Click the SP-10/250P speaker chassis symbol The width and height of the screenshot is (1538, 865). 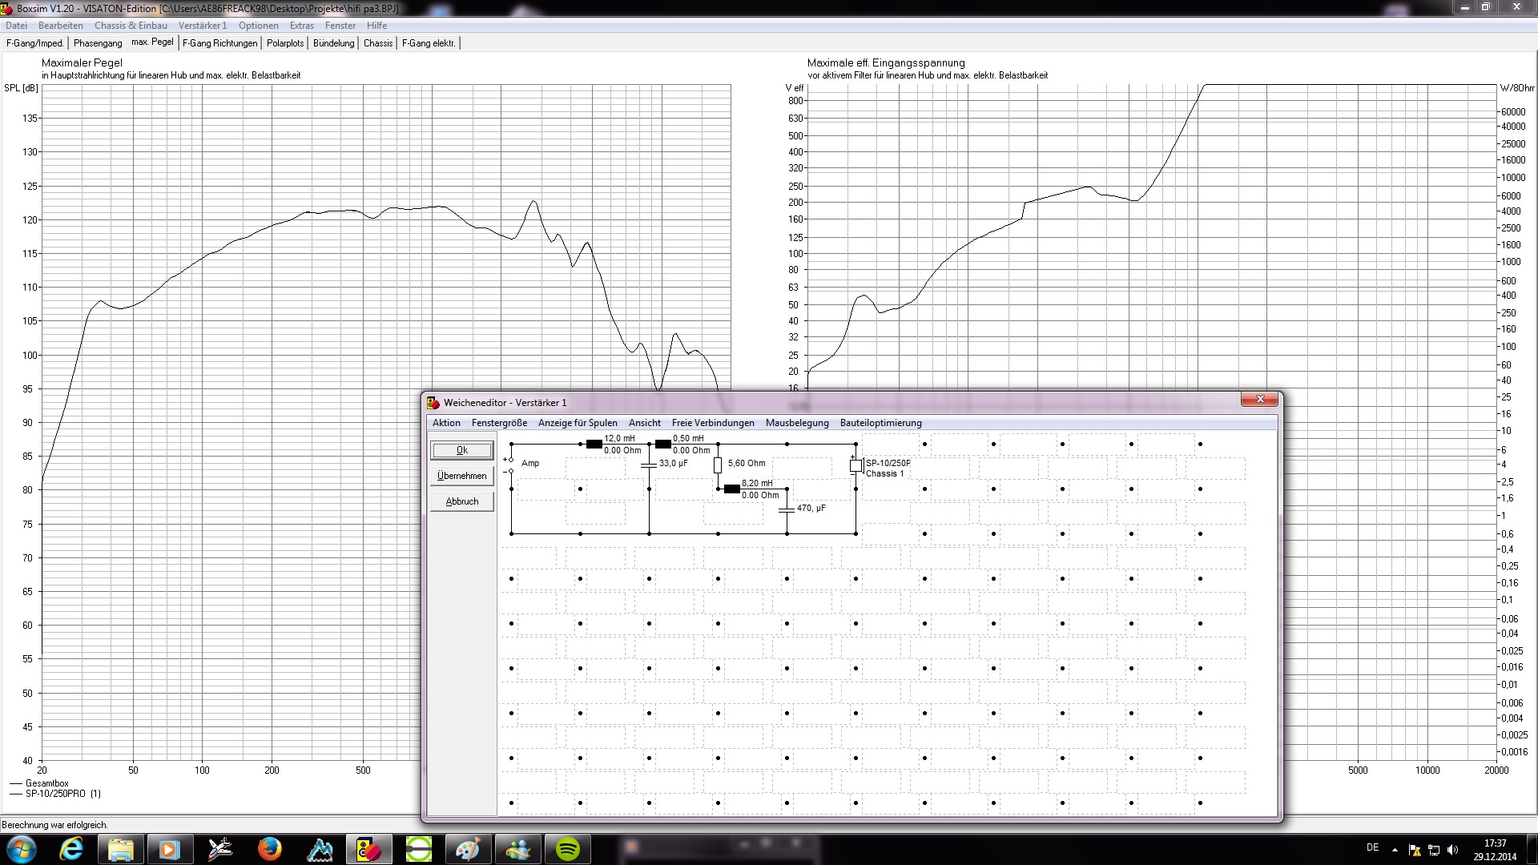(x=856, y=465)
